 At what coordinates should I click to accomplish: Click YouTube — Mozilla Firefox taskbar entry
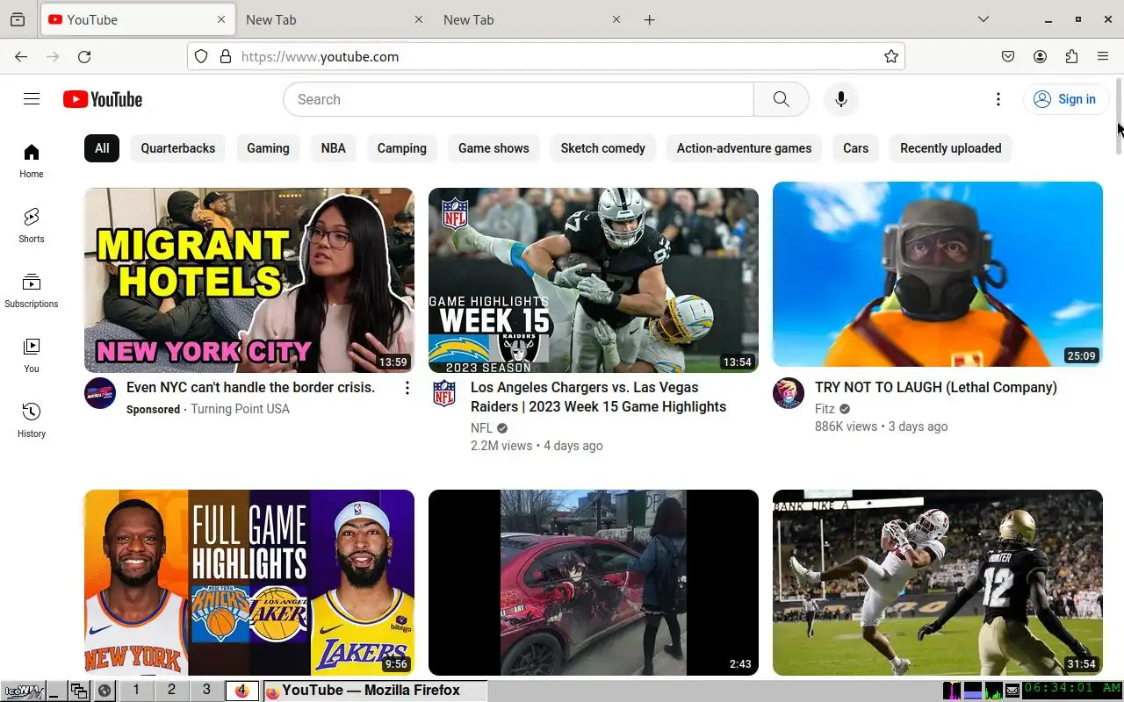(x=374, y=691)
